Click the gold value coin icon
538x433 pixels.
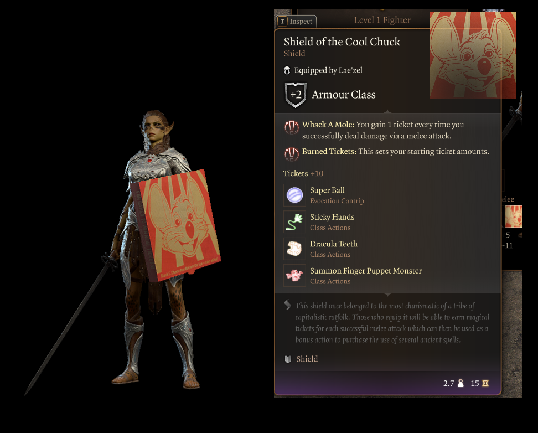coord(485,383)
